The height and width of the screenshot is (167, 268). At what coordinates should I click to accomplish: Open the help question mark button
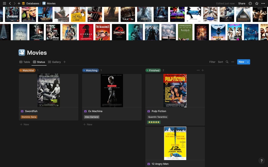tap(262, 161)
